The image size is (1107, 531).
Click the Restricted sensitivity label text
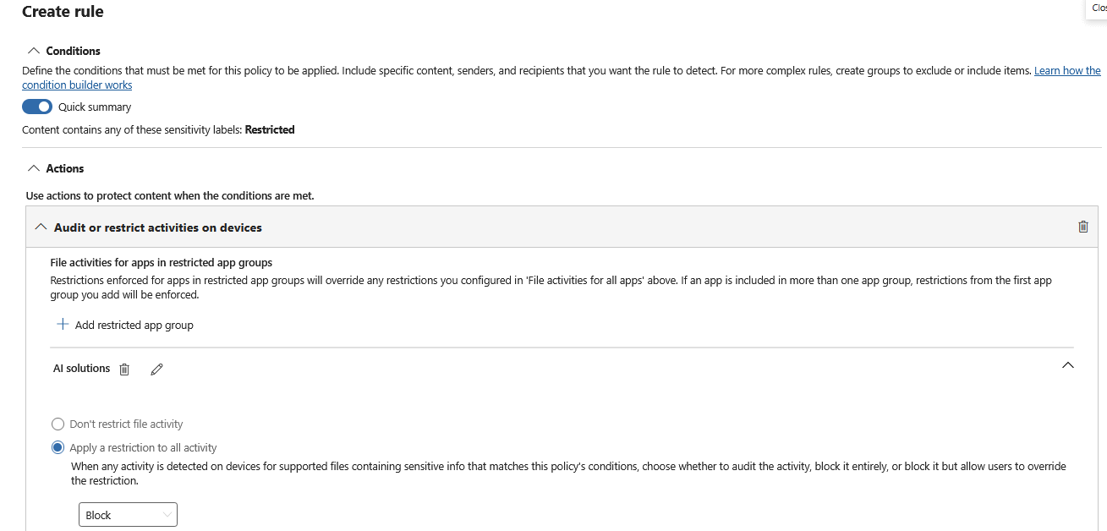tap(270, 130)
